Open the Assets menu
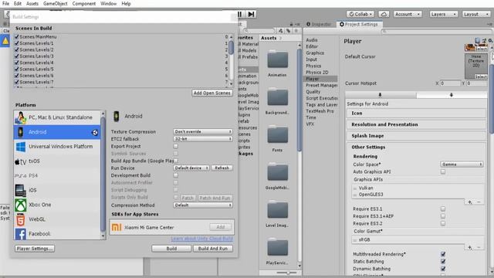Image resolution: width=494 pixels, height=278 pixels. pyautogui.click(x=32, y=4)
